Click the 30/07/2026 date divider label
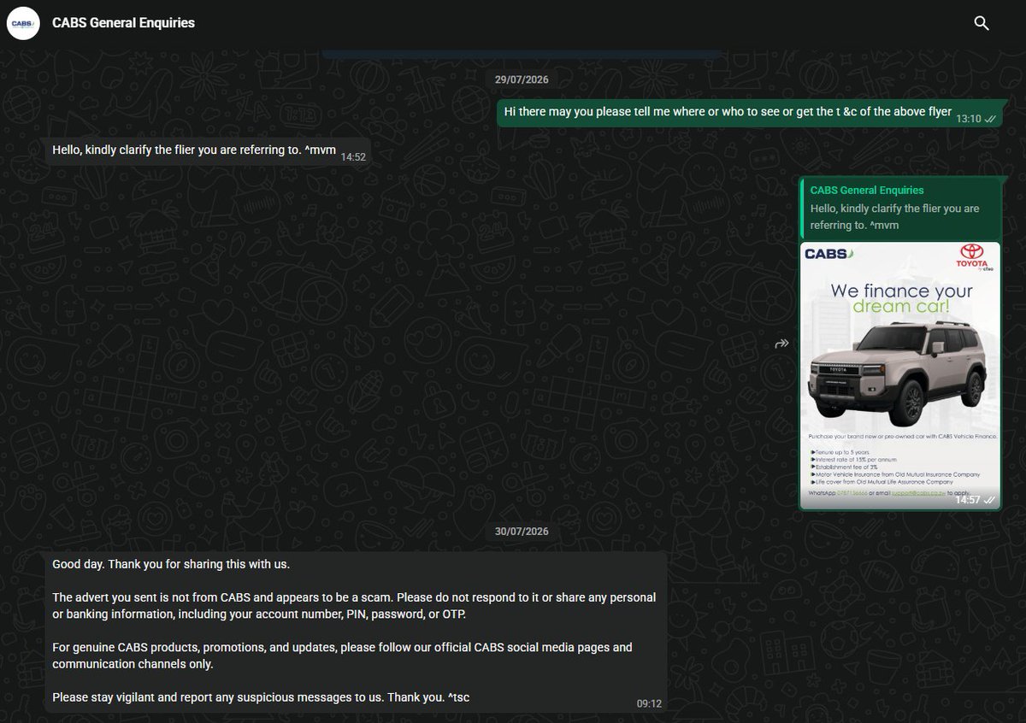1026x723 pixels. (522, 532)
